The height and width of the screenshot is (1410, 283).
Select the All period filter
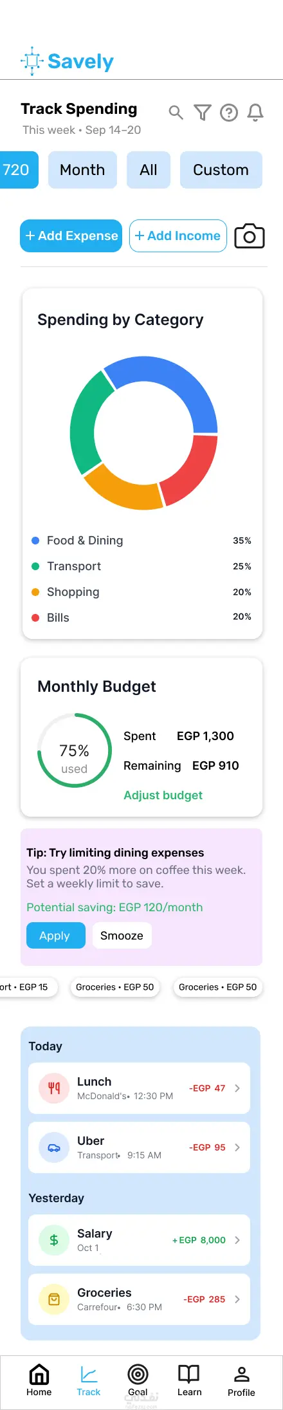(x=149, y=170)
